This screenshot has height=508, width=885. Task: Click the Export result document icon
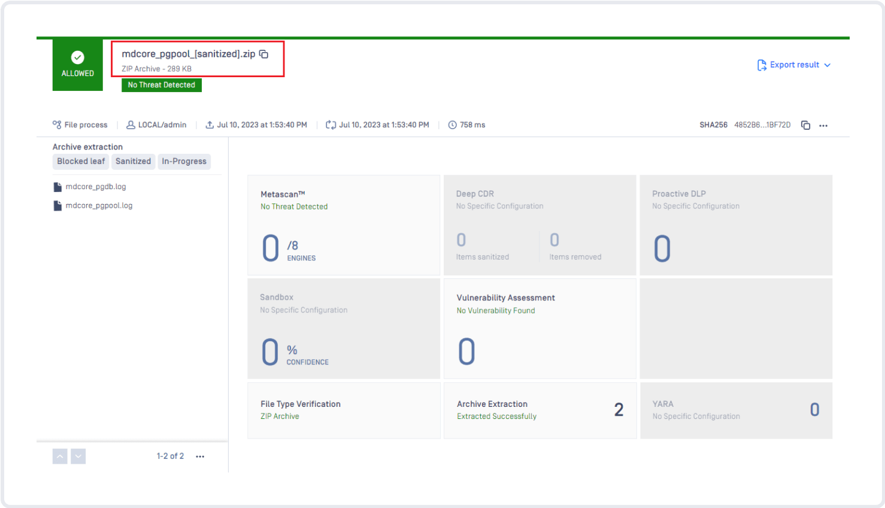tap(762, 65)
